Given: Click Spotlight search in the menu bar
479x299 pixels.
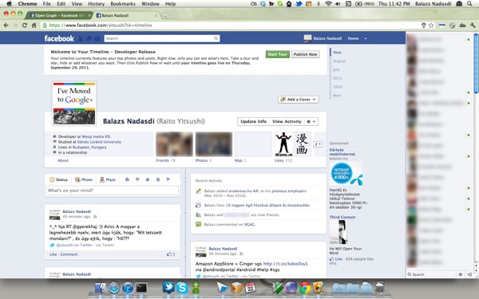Looking at the screenshot, I should 469,4.
